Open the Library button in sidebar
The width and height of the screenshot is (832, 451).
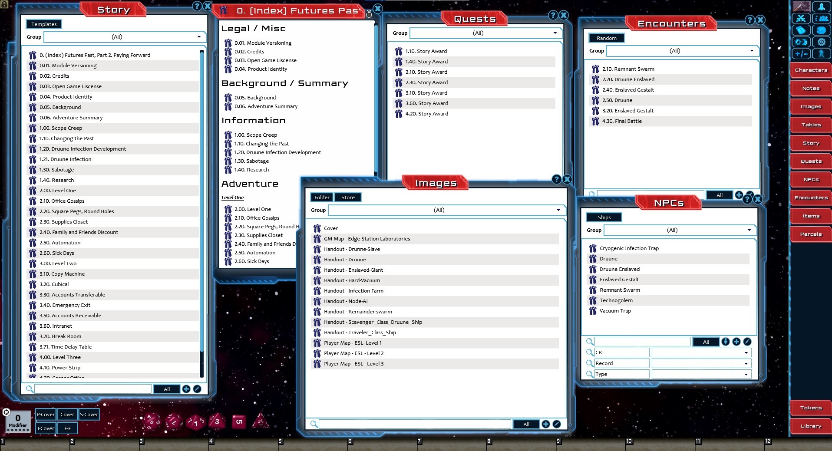(x=810, y=426)
